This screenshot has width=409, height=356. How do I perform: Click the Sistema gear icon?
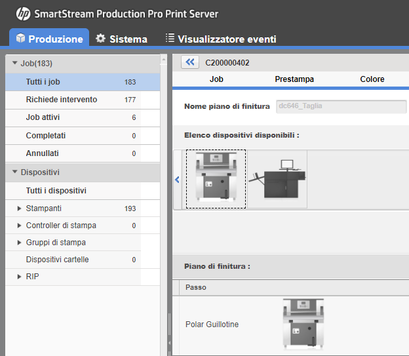100,39
